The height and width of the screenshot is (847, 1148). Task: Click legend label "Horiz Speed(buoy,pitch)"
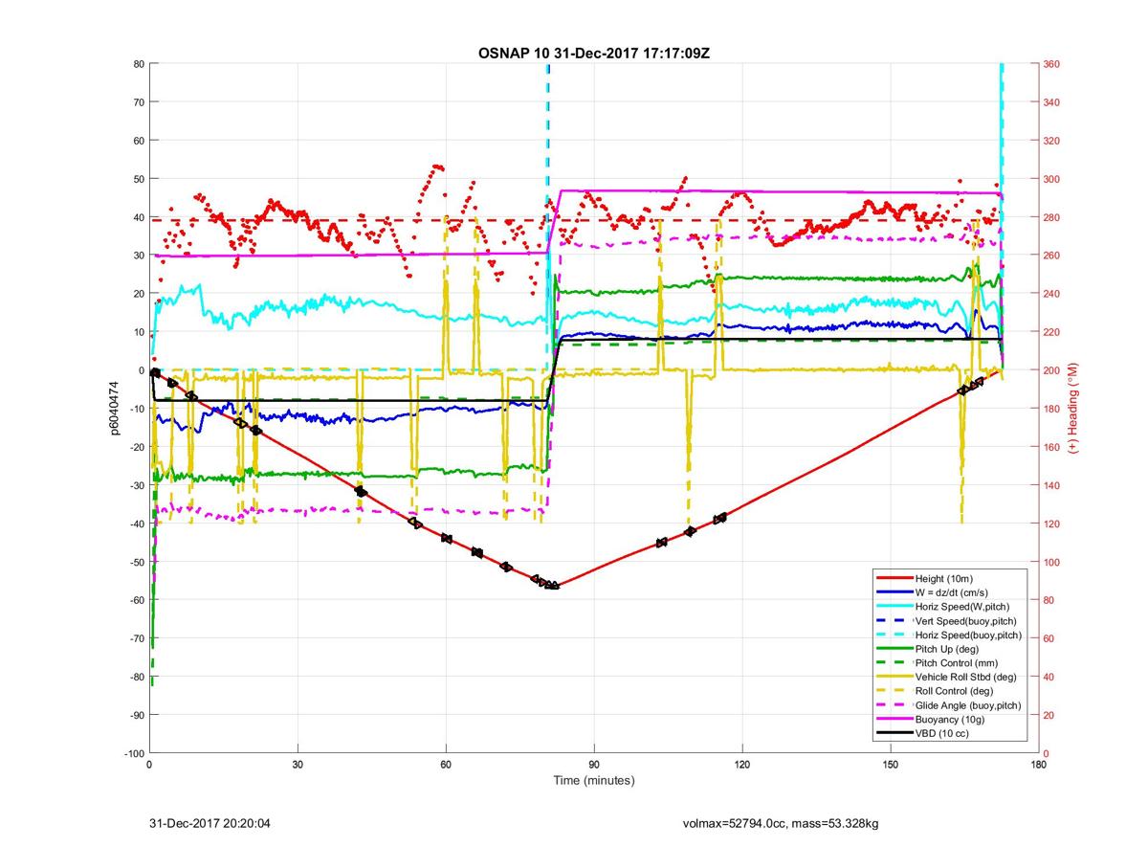(968, 635)
